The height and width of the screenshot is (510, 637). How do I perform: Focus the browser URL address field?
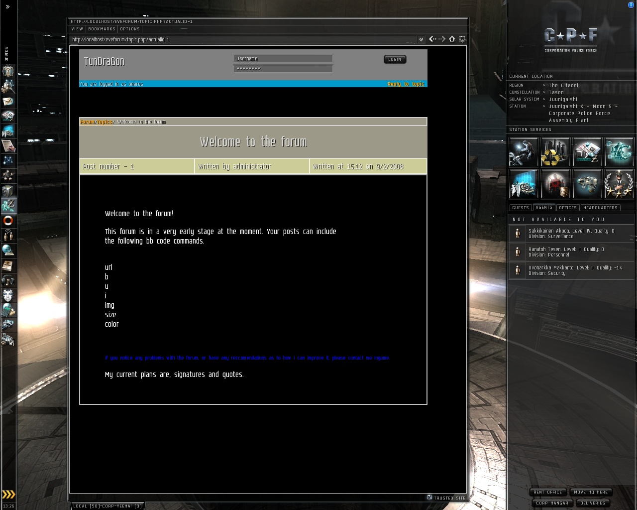point(244,39)
